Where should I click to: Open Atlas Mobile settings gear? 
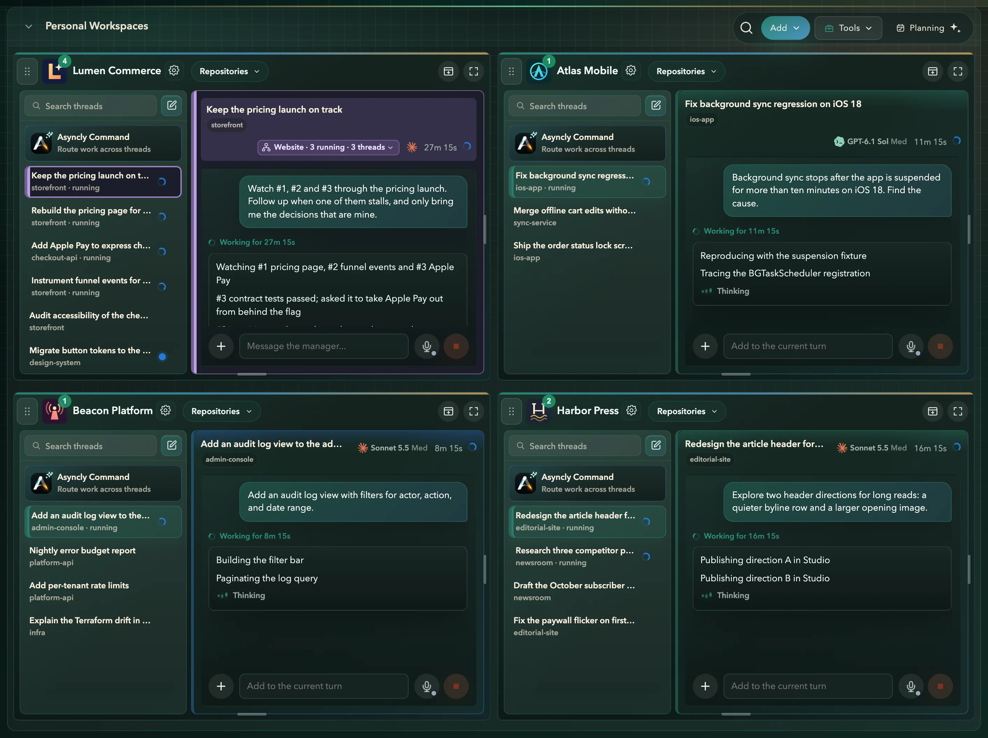coord(631,71)
